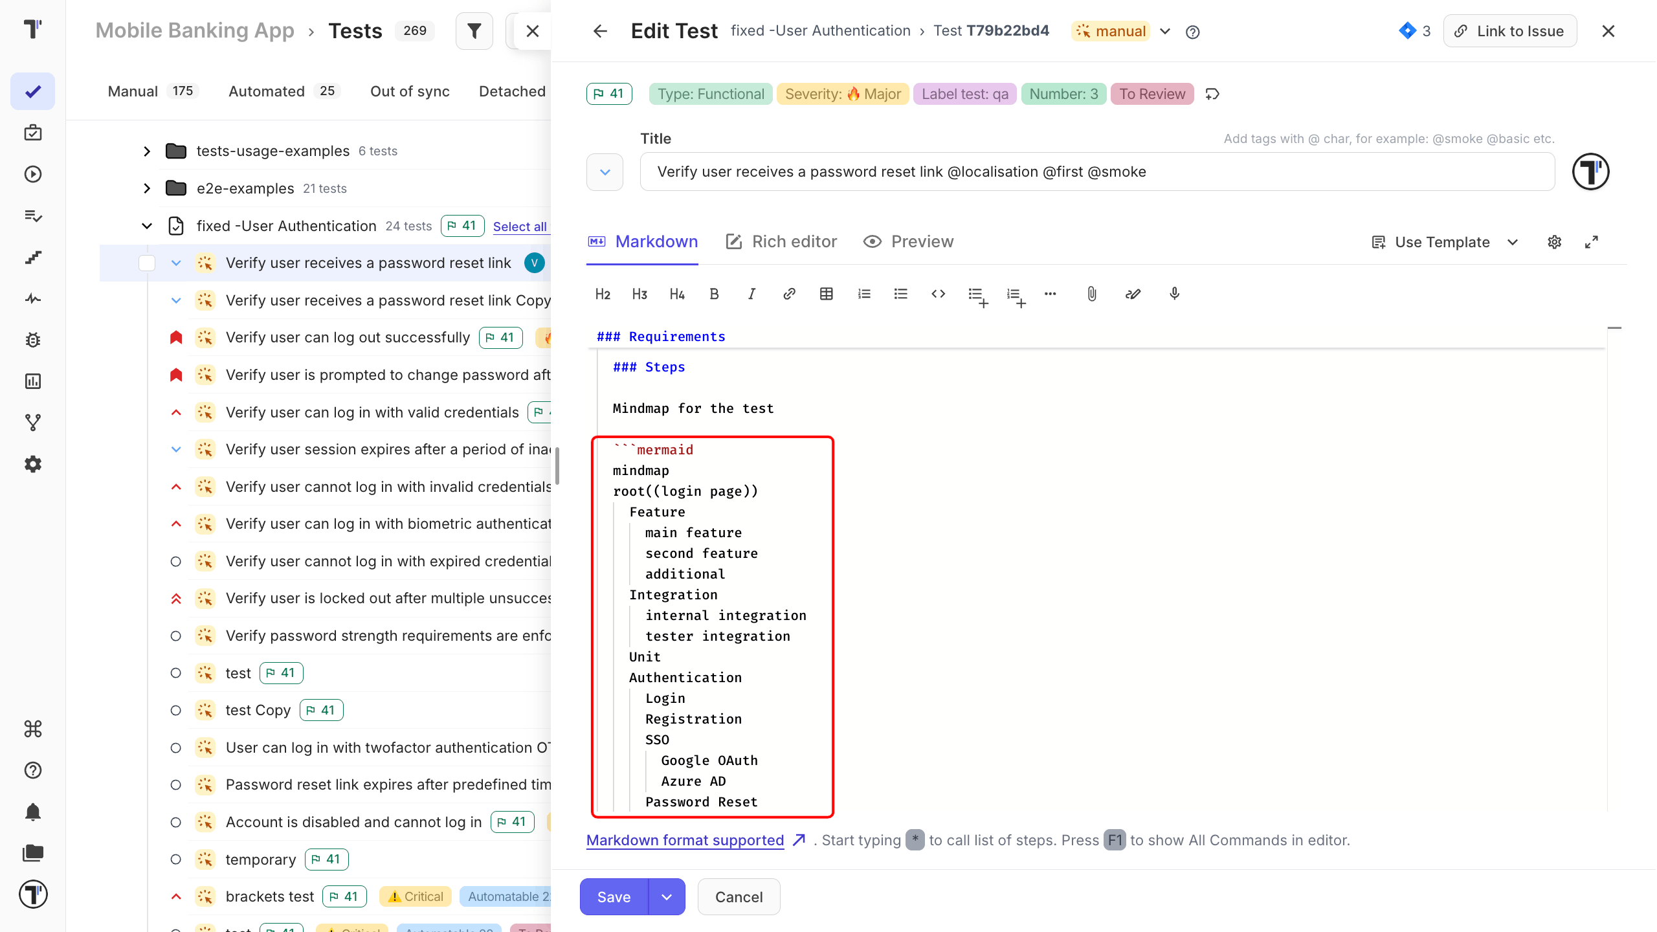Open the more options ellipsis in toolbar
The width and height of the screenshot is (1657, 932).
(1051, 294)
